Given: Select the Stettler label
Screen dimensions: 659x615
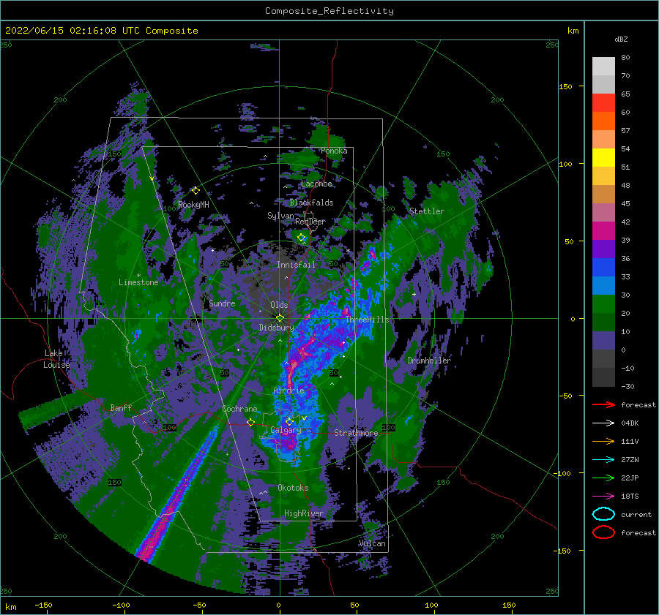Looking at the screenshot, I should click(427, 211).
